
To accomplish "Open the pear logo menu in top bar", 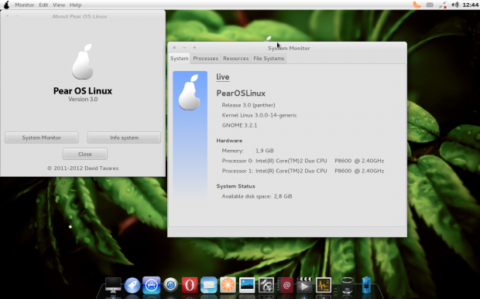I will pyautogui.click(x=6, y=5).
